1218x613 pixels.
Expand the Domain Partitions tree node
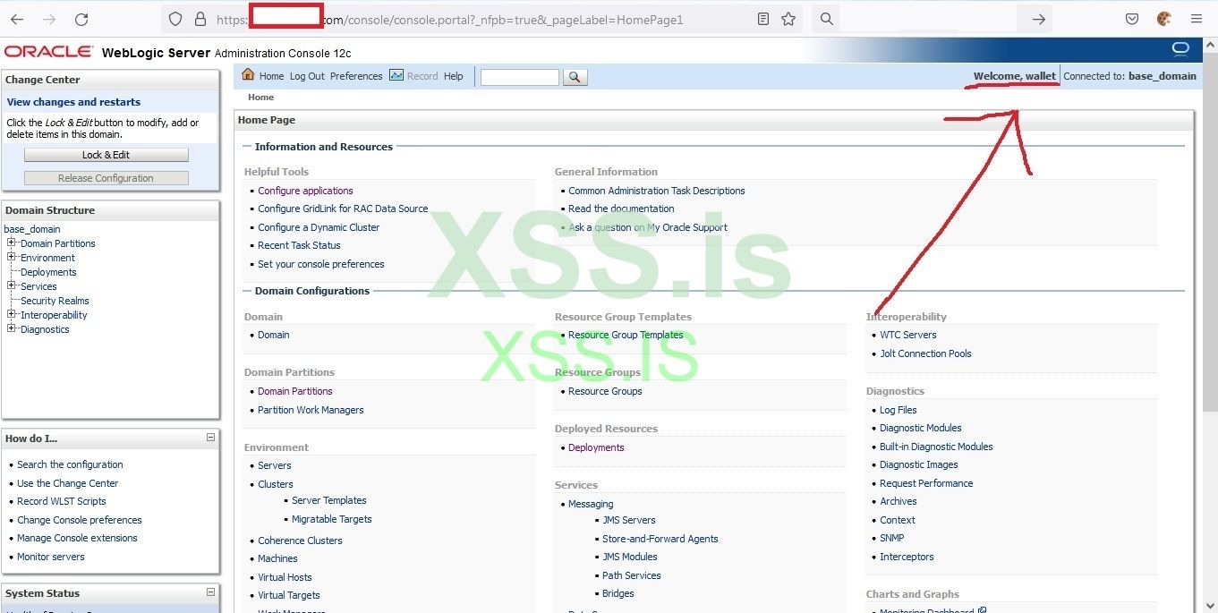[12, 243]
